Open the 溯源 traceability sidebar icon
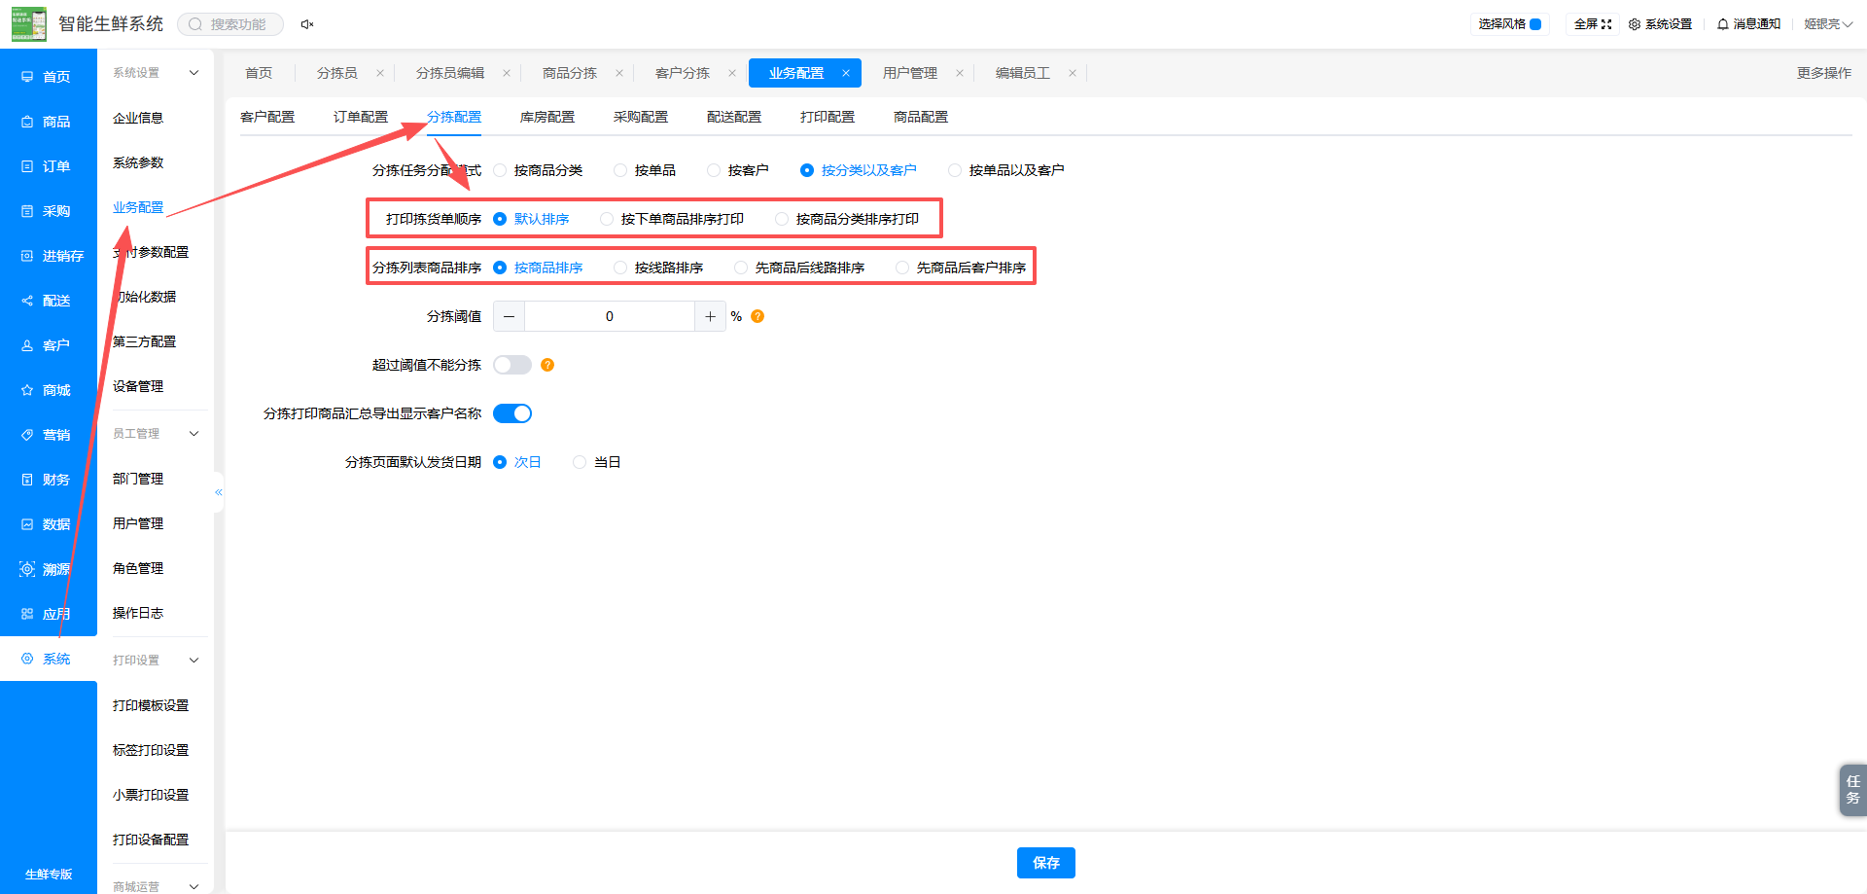Viewport: 1867px width, 894px height. tap(27, 569)
